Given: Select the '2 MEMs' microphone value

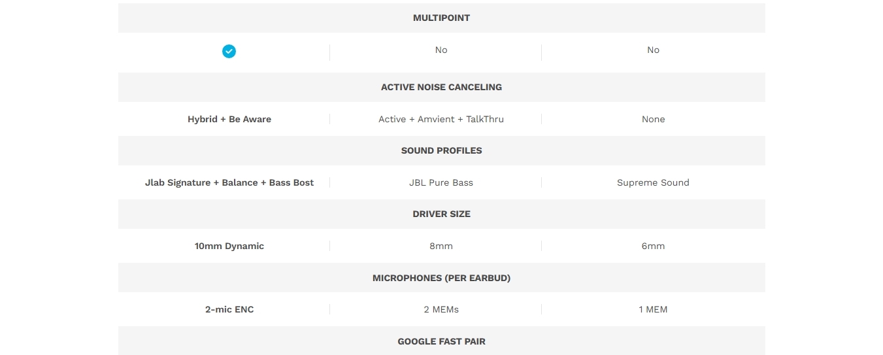Looking at the screenshot, I should (441, 310).
